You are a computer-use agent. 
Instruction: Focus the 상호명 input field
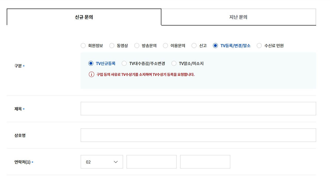click(x=199, y=135)
